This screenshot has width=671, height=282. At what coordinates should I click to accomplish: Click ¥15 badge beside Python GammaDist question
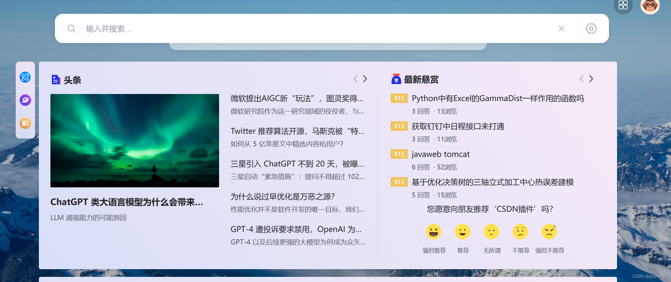click(399, 98)
